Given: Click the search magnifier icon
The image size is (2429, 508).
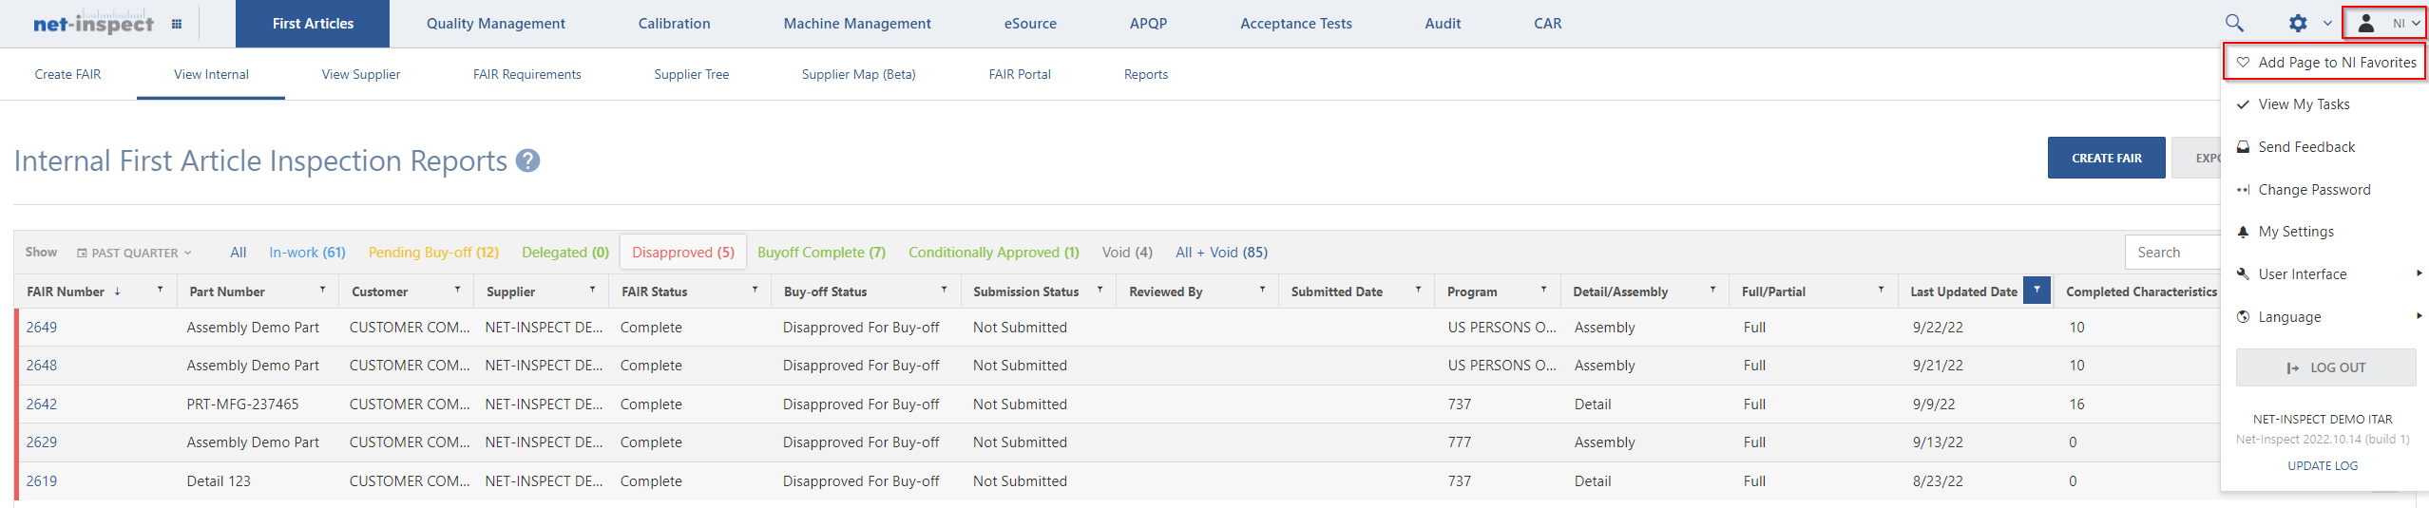Looking at the screenshot, I should click(2234, 24).
